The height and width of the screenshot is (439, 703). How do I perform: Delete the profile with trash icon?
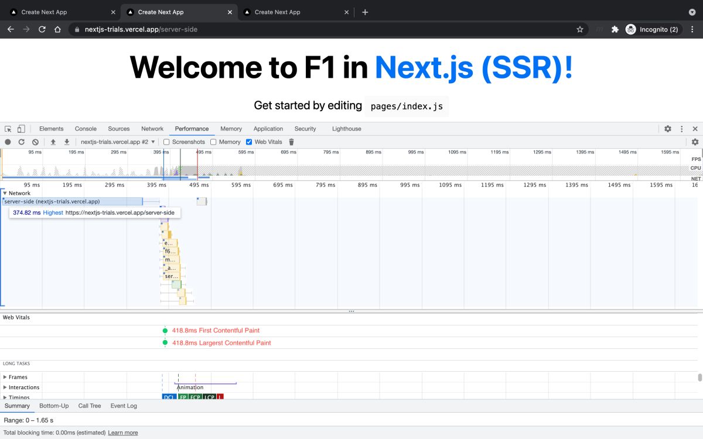291,142
